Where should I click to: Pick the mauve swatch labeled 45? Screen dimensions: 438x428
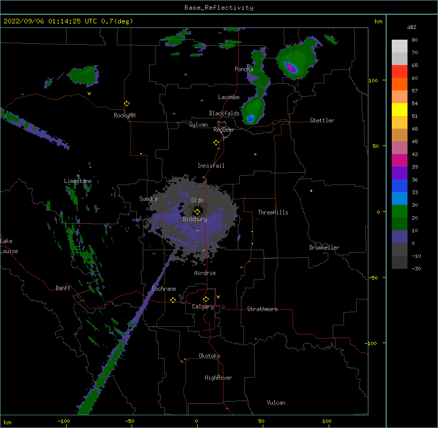click(x=399, y=147)
